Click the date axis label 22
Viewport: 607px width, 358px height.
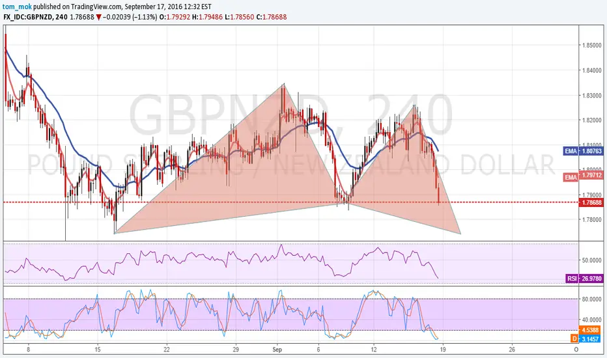point(167,350)
